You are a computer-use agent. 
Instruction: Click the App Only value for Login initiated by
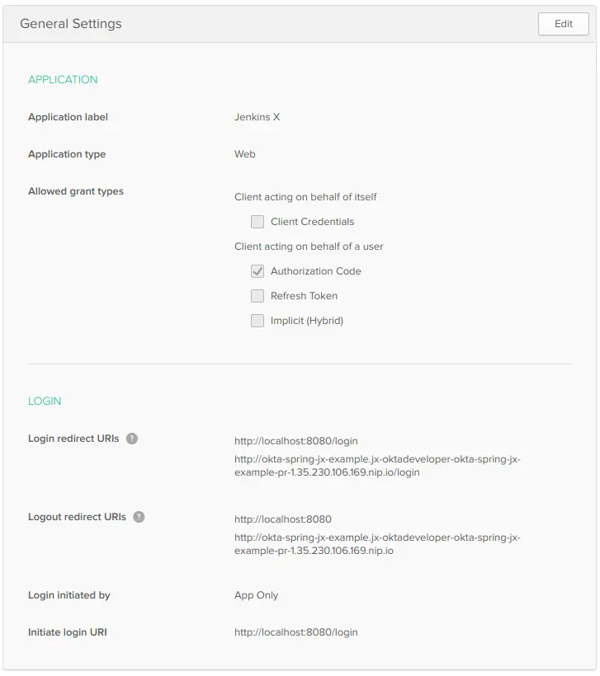(256, 595)
